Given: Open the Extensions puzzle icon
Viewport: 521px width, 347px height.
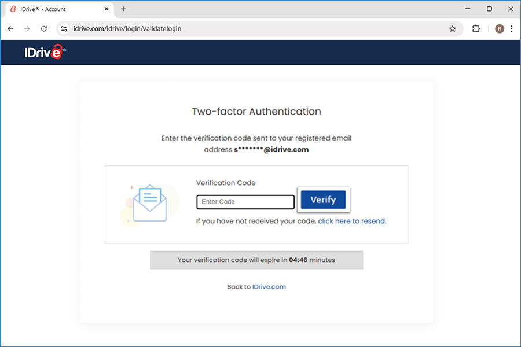Looking at the screenshot, I should 476,29.
